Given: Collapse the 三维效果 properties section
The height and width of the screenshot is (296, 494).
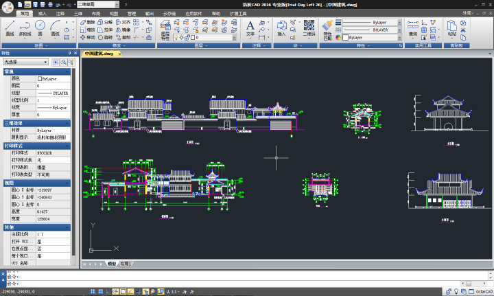Looking at the screenshot, I should click(x=37, y=123).
